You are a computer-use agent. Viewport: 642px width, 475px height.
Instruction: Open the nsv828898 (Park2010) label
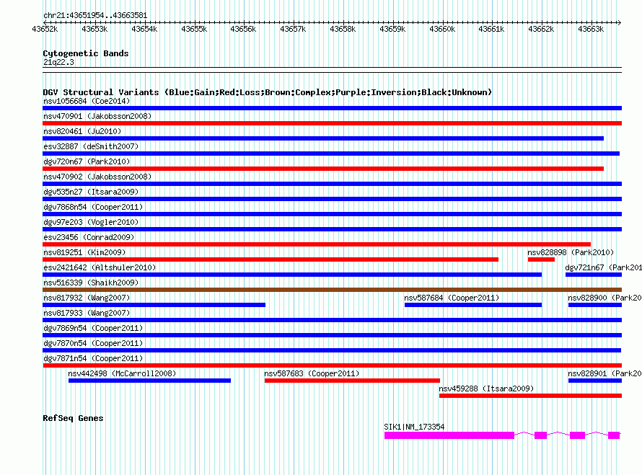point(571,252)
